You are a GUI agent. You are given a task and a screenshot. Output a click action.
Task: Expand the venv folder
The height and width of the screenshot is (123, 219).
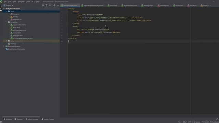click(6, 41)
